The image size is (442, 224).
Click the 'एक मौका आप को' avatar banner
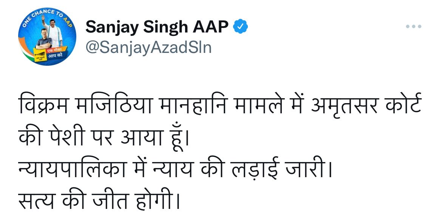pyautogui.click(x=56, y=53)
